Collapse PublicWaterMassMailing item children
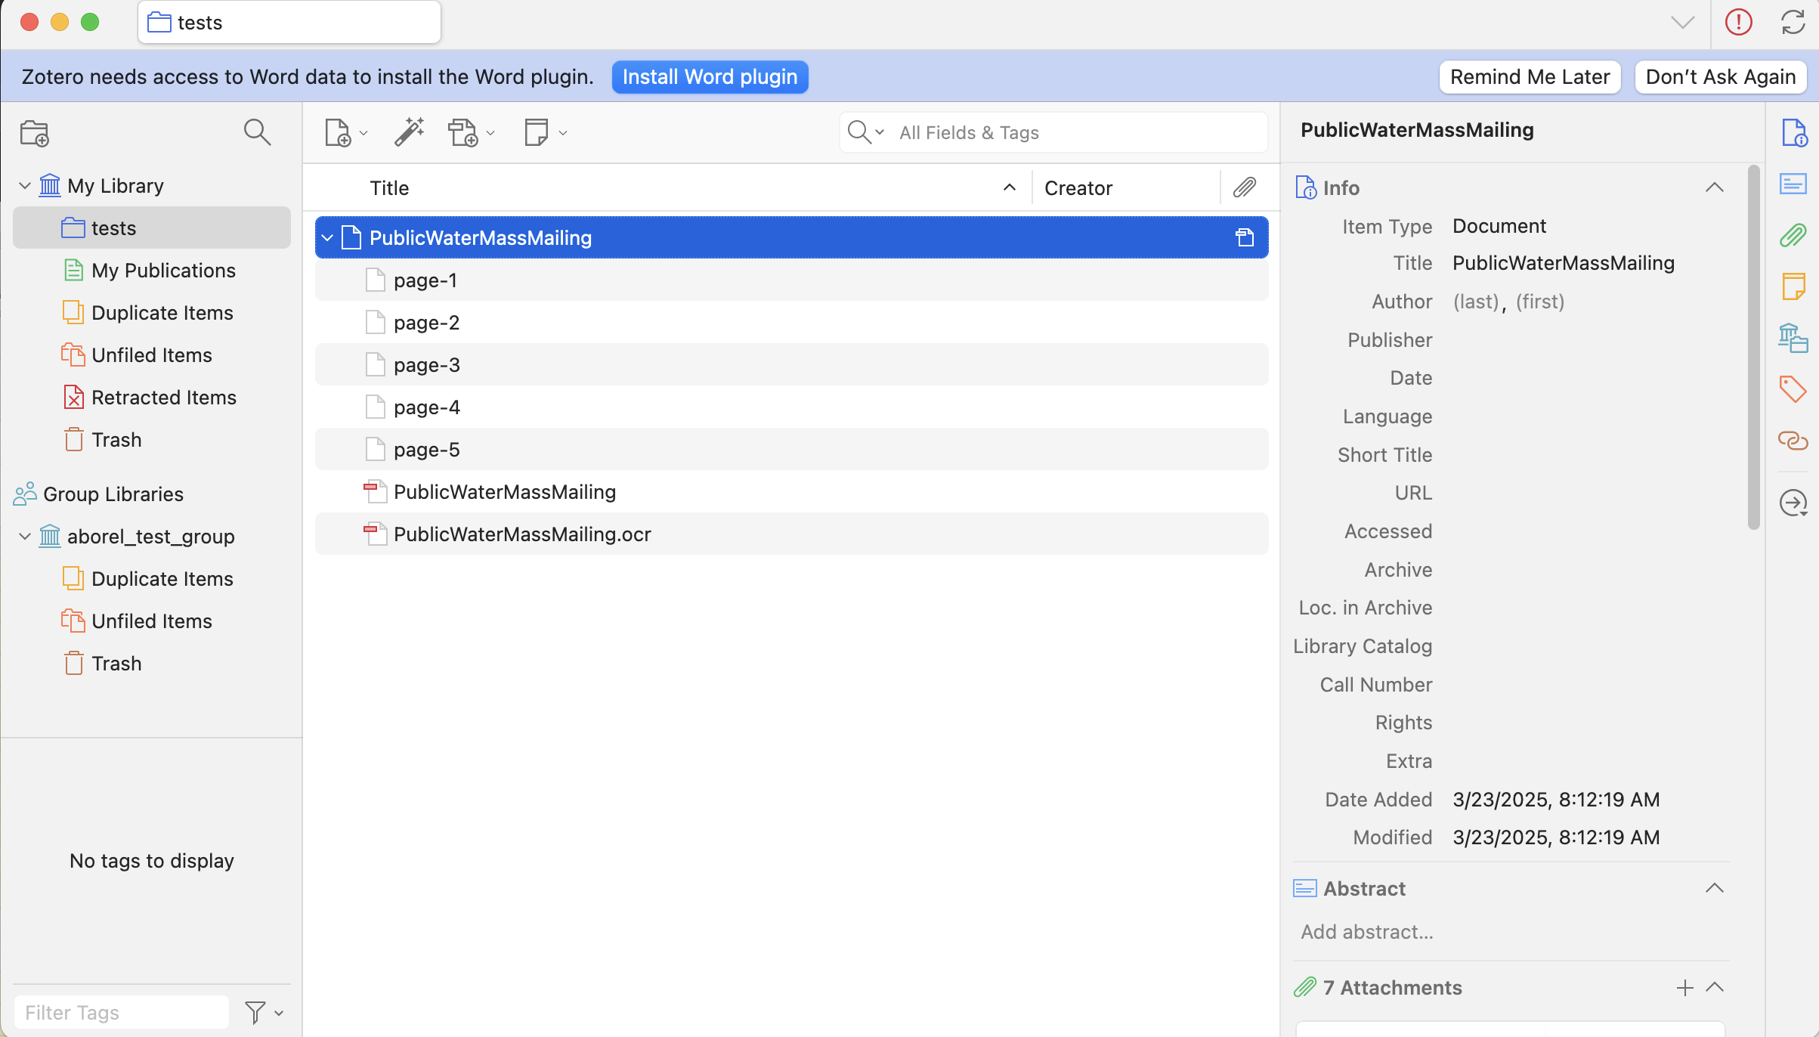The image size is (1819, 1037). (x=327, y=238)
